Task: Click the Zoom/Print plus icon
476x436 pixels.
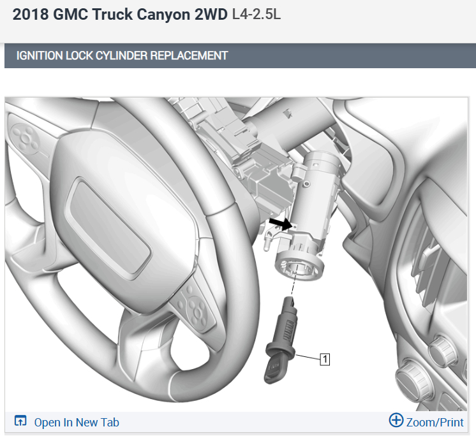Action: coord(396,420)
